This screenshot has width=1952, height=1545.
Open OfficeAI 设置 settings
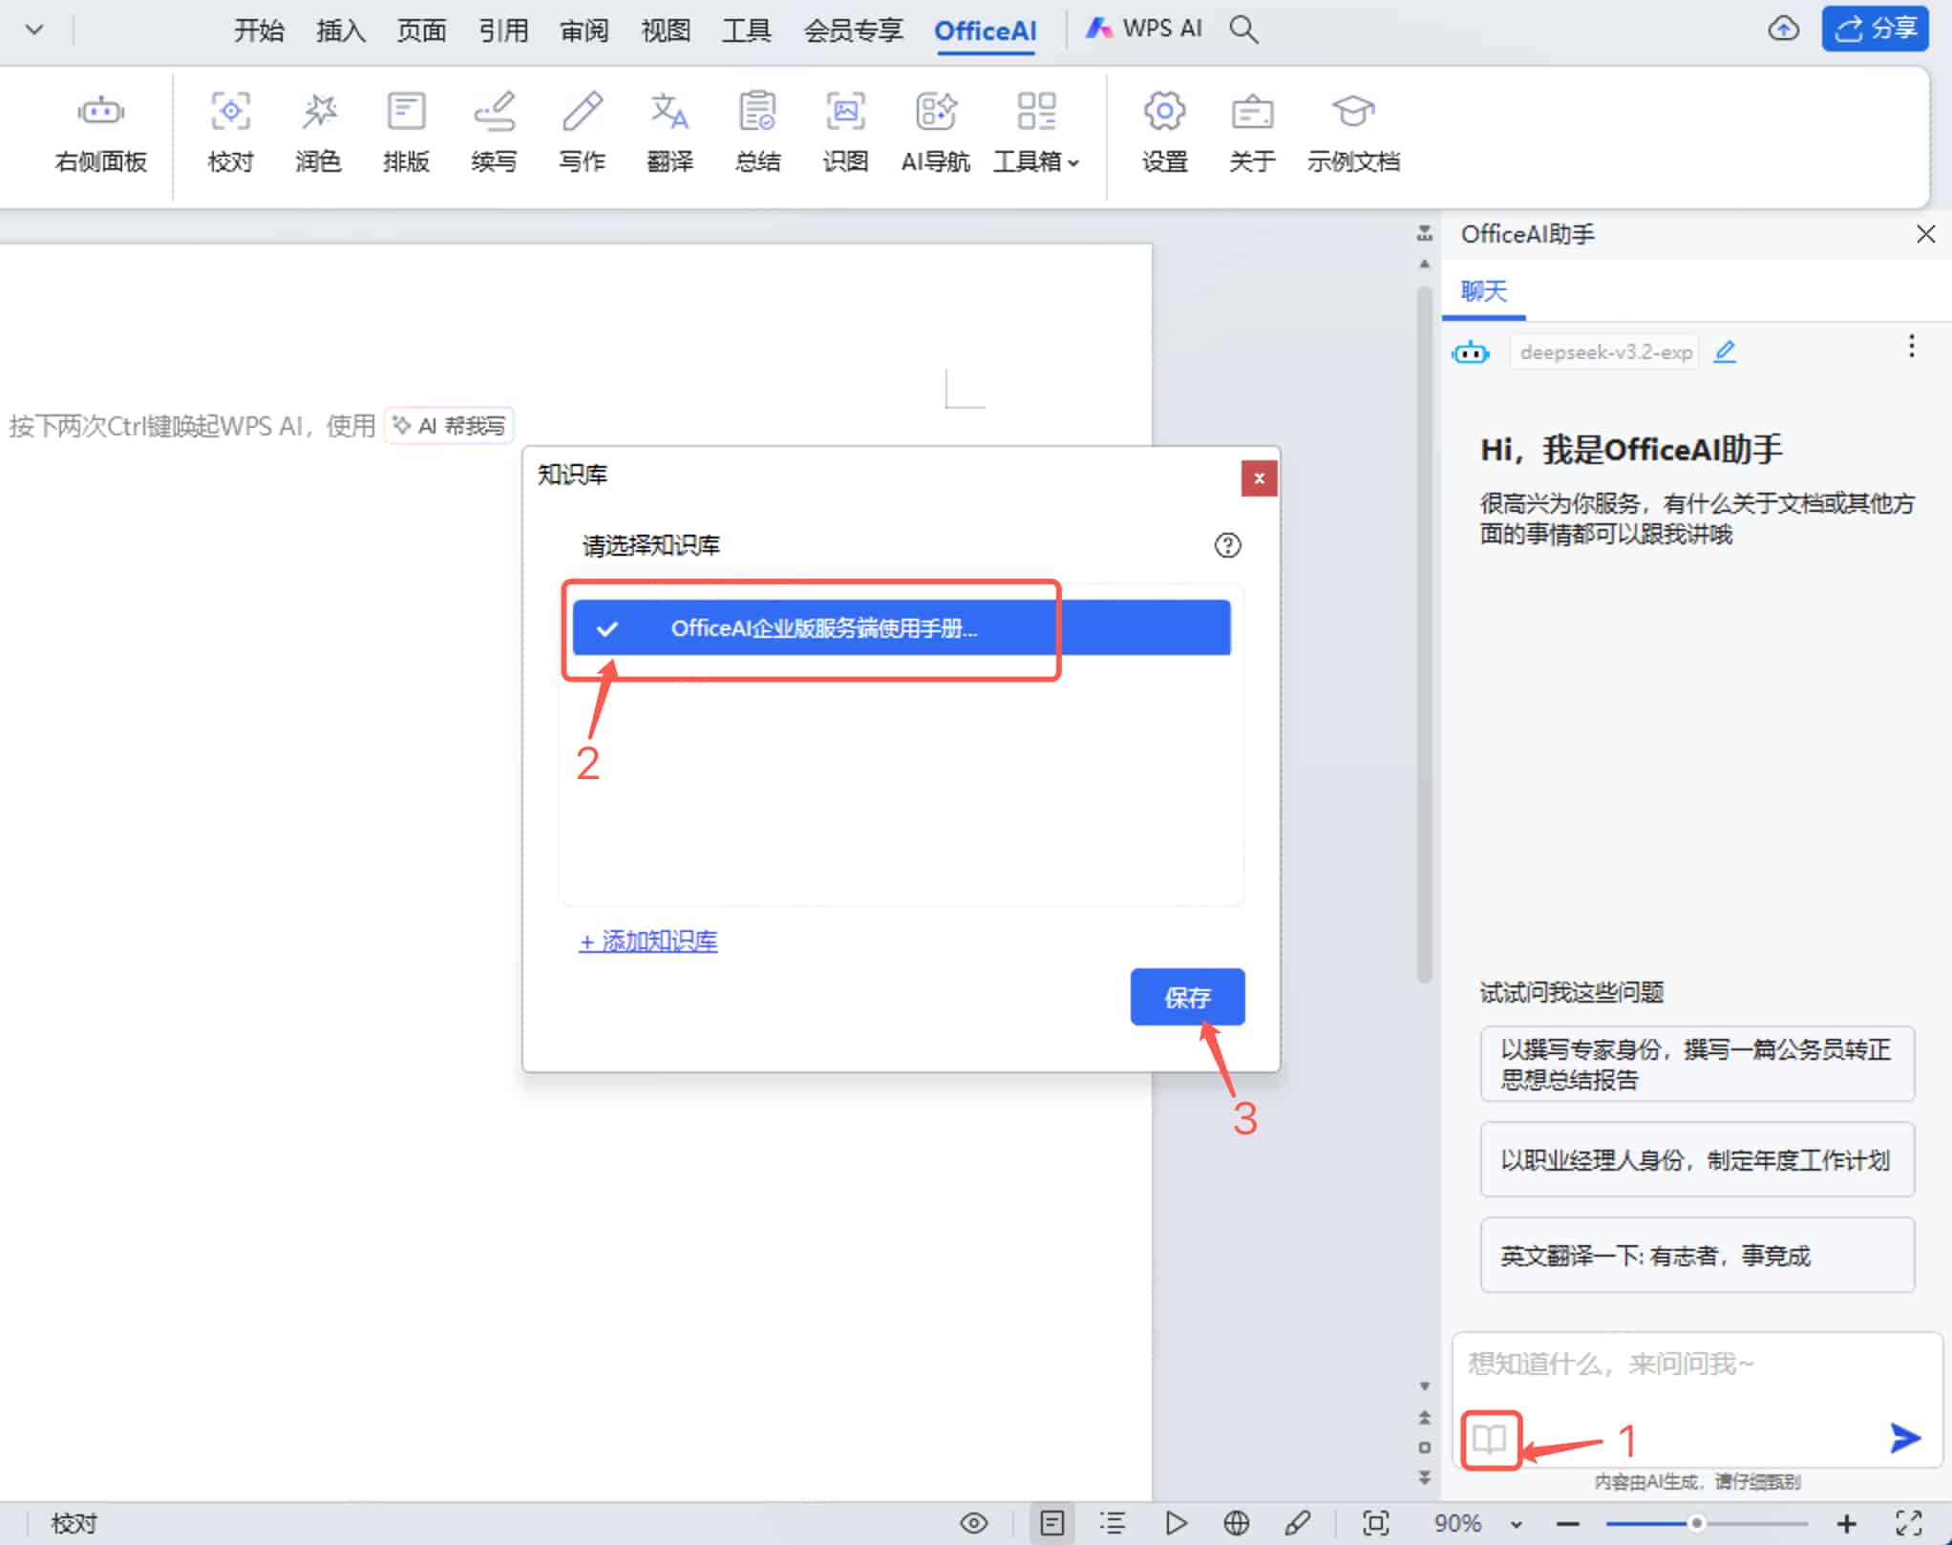click(x=1164, y=132)
